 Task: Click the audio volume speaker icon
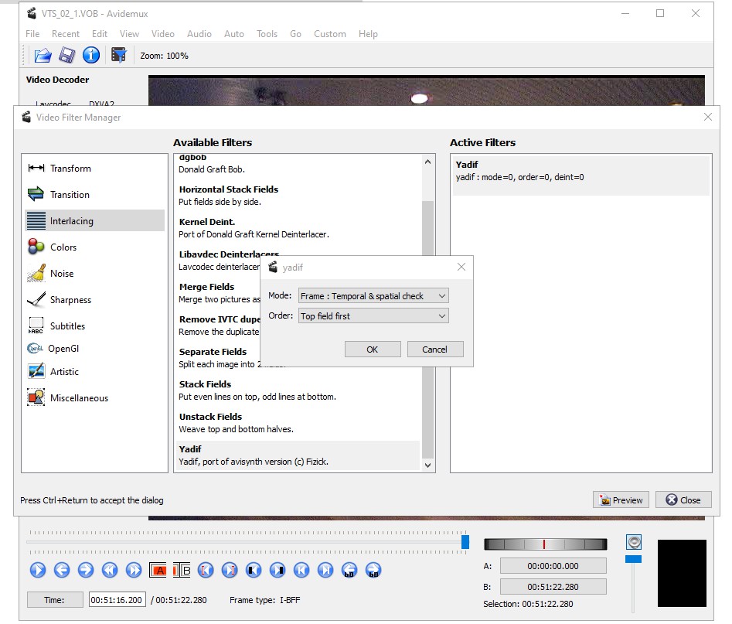[634, 542]
